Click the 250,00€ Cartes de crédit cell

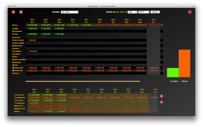pyautogui.click(x=32, y=40)
